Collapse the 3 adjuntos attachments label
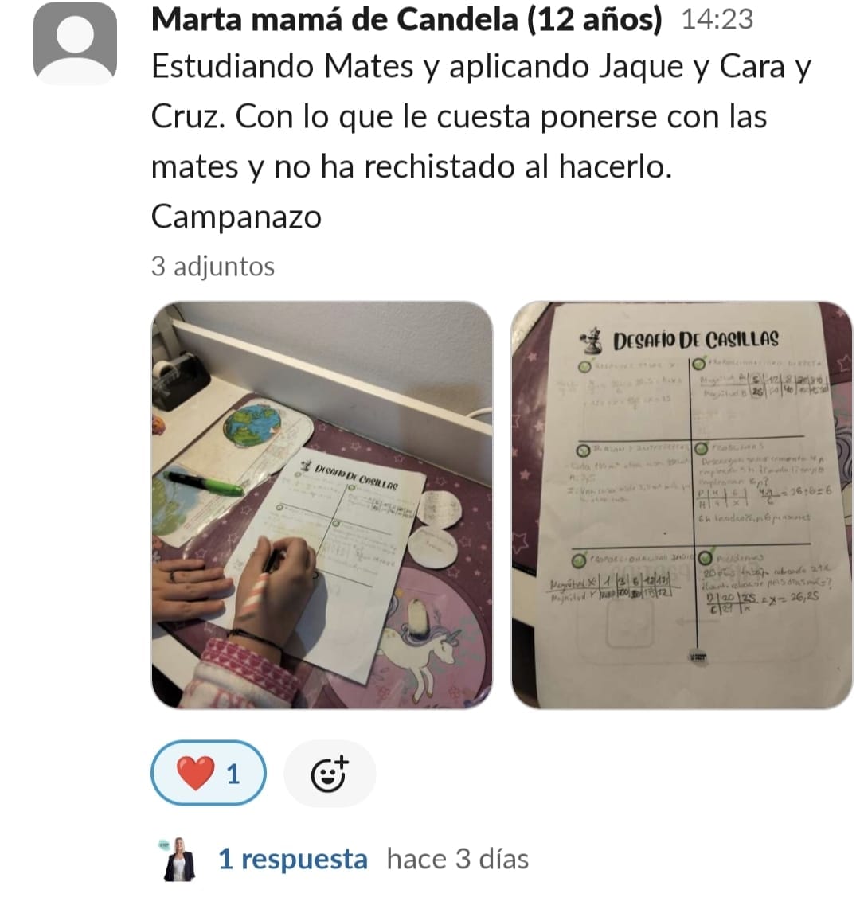Screen dimensions: 860x909 point(213,267)
